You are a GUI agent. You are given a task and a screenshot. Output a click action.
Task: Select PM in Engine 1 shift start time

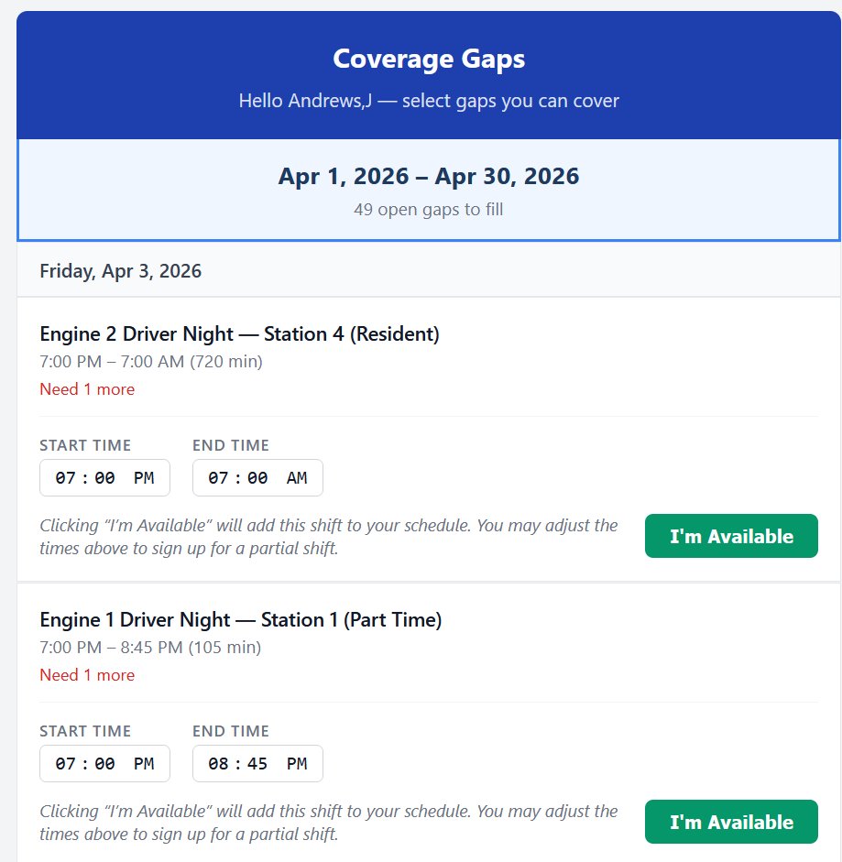coord(144,764)
